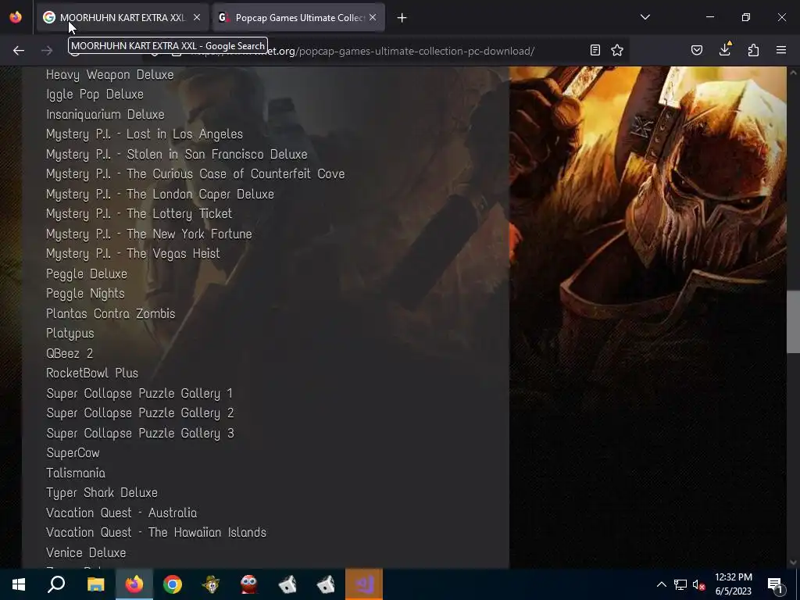The image size is (800, 600).
Task: Switch to the MOORHUHN KART EXTRA XXL tab
Action: (x=123, y=18)
